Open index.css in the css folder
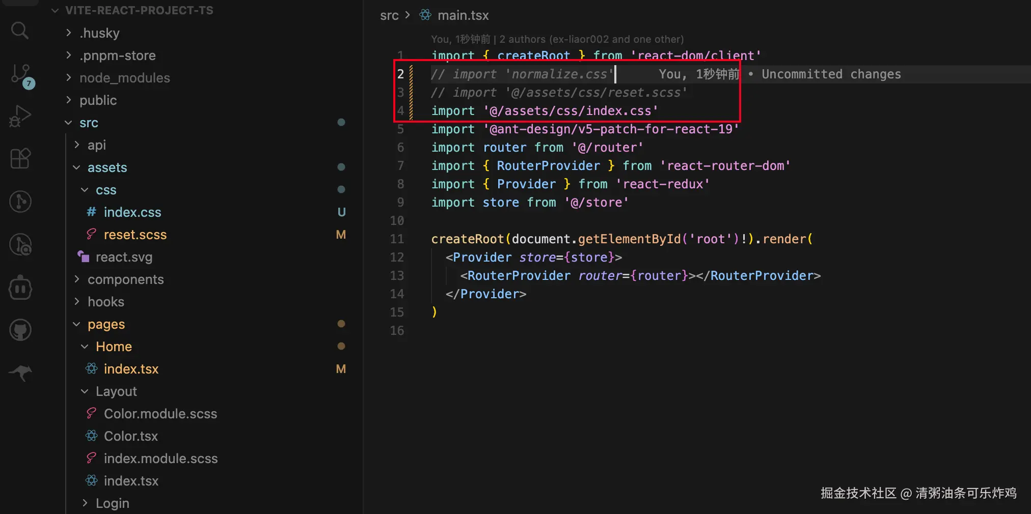This screenshot has width=1031, height=514. pyautogui.click(x=132, y=212)
